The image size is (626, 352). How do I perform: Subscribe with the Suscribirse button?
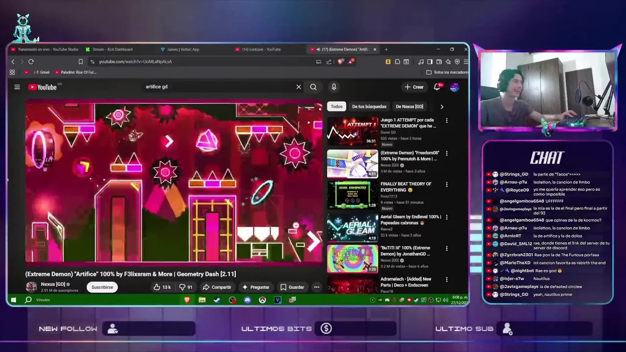click(102, 287)
